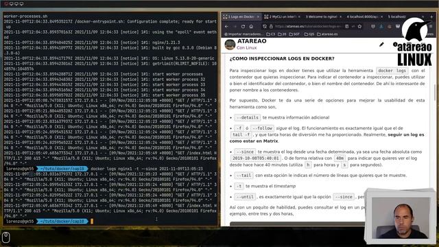Click the web page vertical scrollbar
439x247 pixels.
coord(434,93)
